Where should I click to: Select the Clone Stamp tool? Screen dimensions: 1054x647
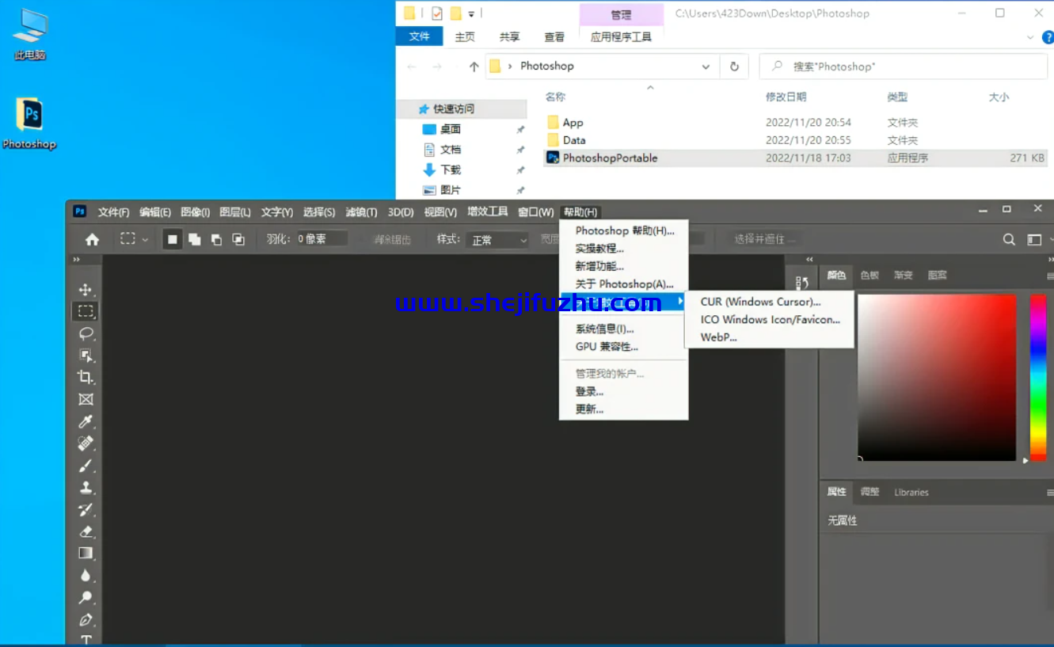pyautogui.click(x=86, y=487)
